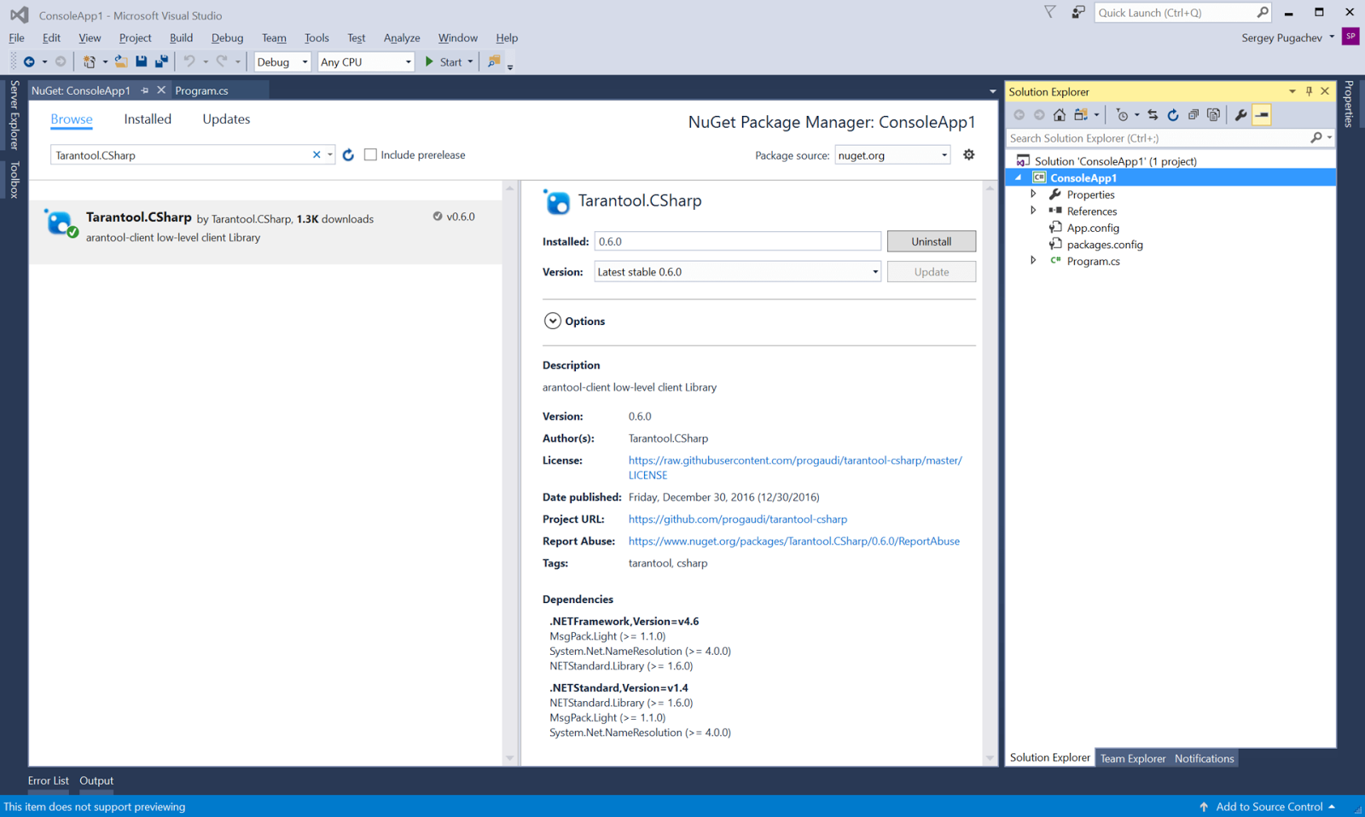The image size is (1365, 817).
Task: Click the Home icon in Solution Explorer
Action: (x=1059, y=115)
